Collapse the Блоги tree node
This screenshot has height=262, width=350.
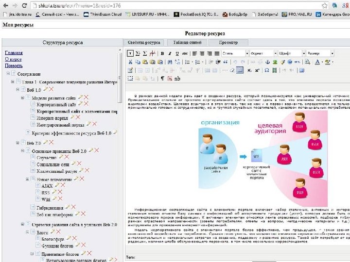[x=27, y=232]
